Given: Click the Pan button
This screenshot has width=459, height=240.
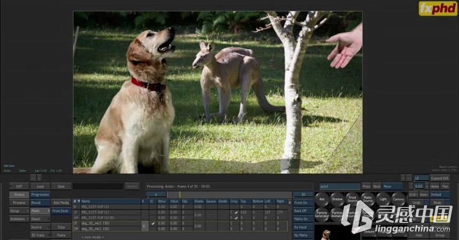Looking at the screenshot, I should pyautogui.click(x=445, y=186).
